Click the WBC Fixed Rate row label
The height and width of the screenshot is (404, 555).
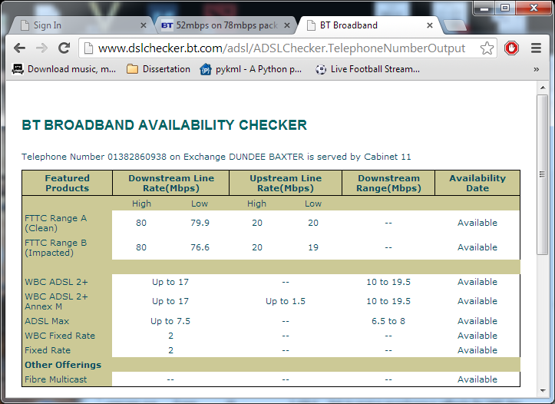point(60,336)
